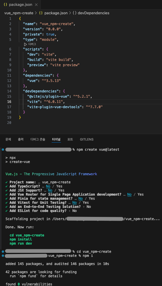Click the JSON file icon in package.json tab
Image resolution: width=162 pixels, height=286 pixels.
6,5
